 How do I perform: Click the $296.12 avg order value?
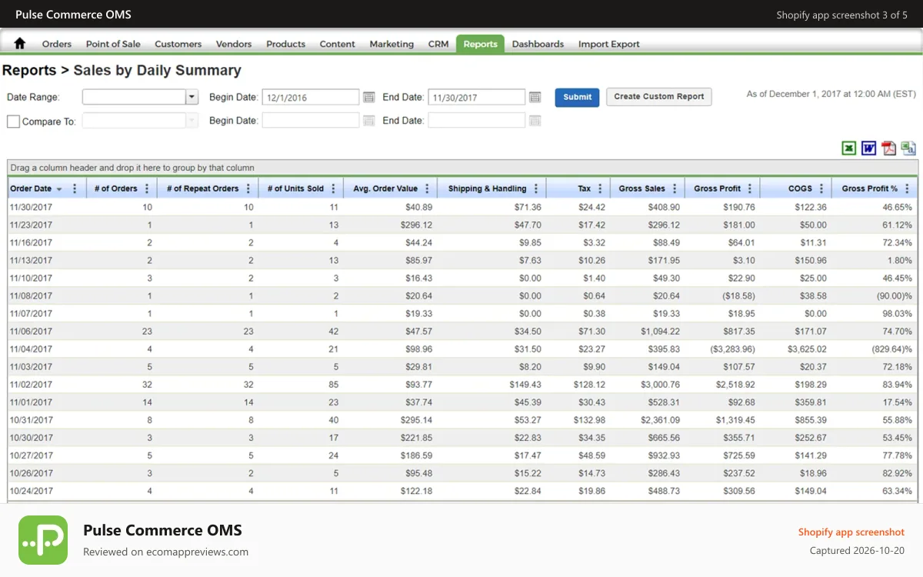point(416,225)
